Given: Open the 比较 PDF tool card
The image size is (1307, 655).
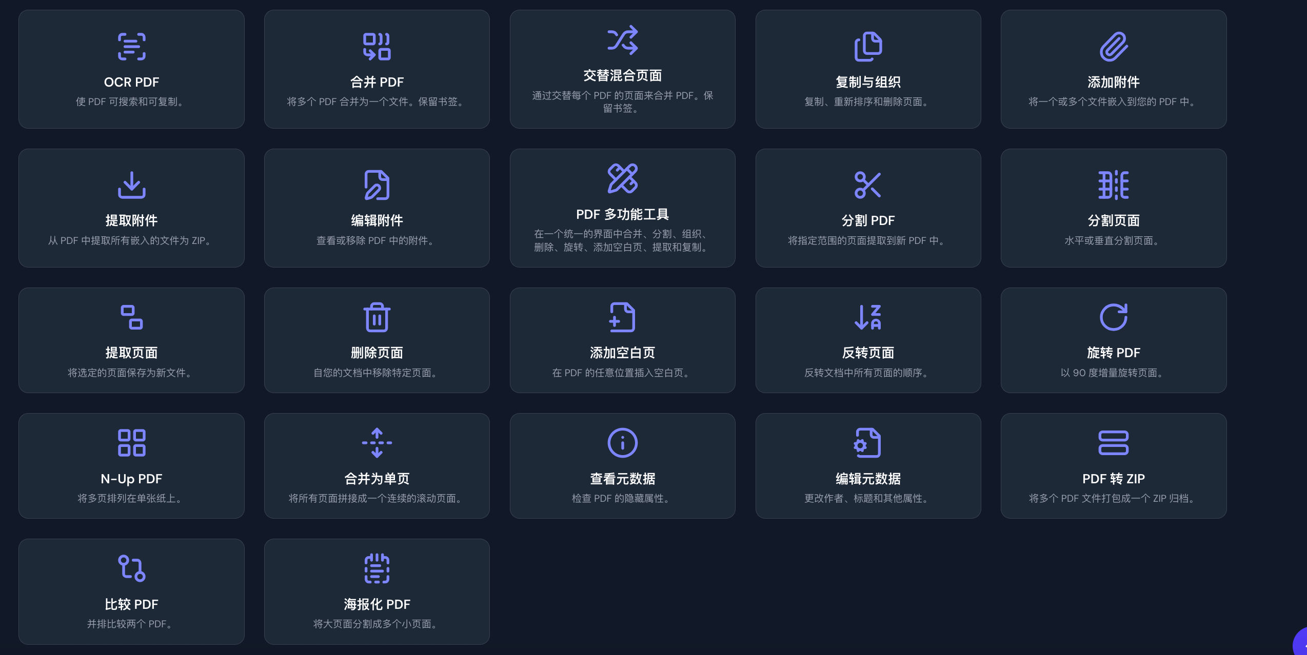Looking at the screenshot, I should (131, 591).
